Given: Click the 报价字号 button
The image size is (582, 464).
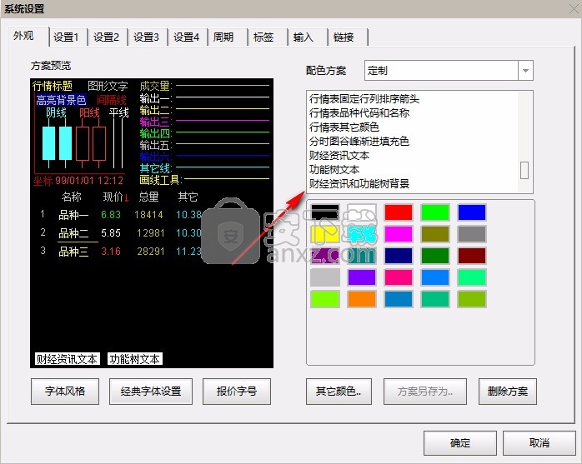Looking at the screenshot, I should pyautogui.click(x=237, y=392).
